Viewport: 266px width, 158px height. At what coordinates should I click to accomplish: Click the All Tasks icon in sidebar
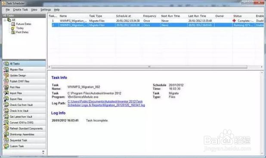tap(6, 63)
